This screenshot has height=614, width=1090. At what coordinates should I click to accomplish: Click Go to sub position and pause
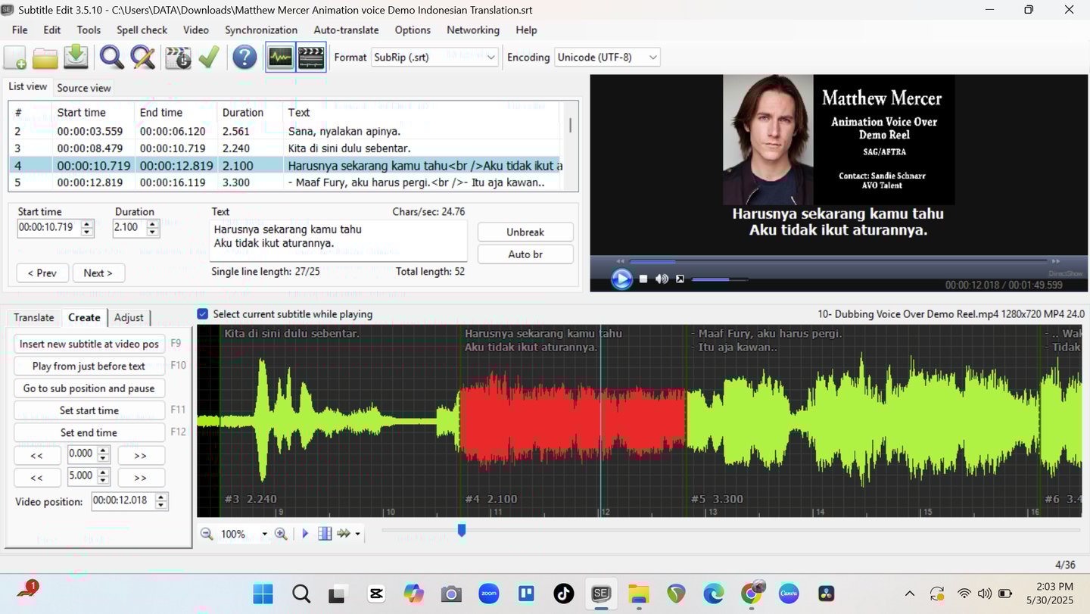89,388
